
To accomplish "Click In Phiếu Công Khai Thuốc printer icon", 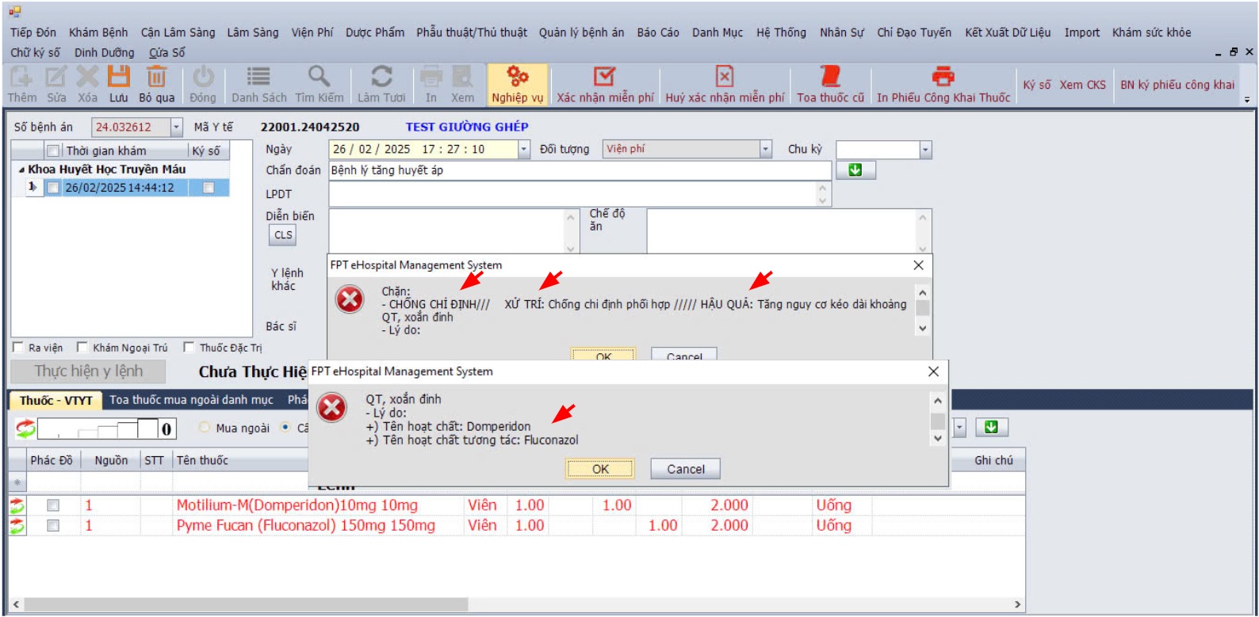I will [x=943, y=76].
